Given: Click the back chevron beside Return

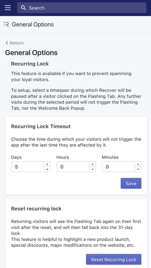Looking at the screenshot, I should coord(7,43).
